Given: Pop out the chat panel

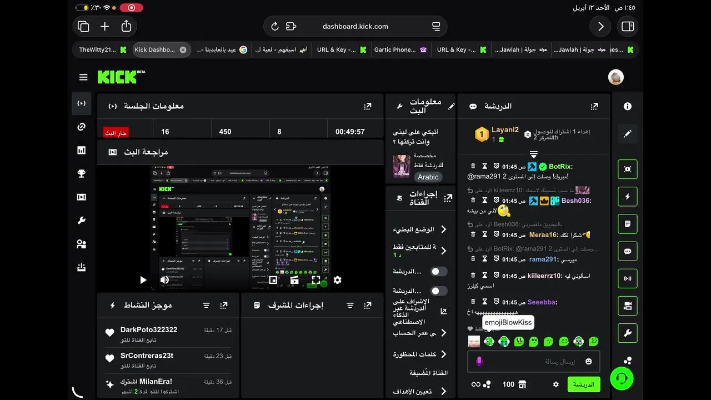Looking at the screenshot, I should point(594,106).
